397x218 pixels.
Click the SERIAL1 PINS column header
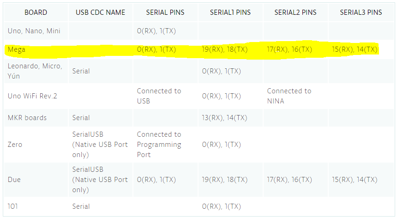click(x=230, y=12)
